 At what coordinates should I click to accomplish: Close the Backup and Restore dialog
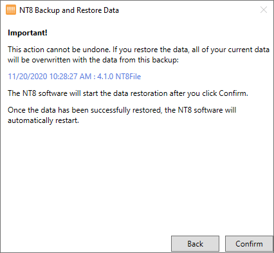(264, 10)
